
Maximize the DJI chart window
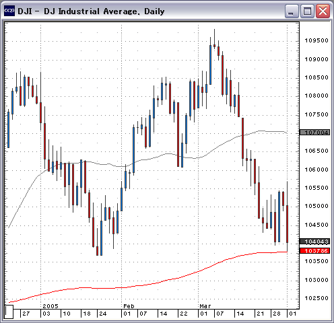click(x=307, y=11)
